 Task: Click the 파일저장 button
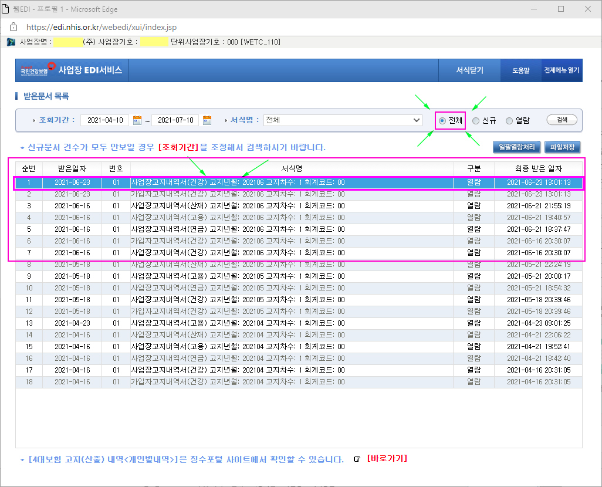pos(563,147)
